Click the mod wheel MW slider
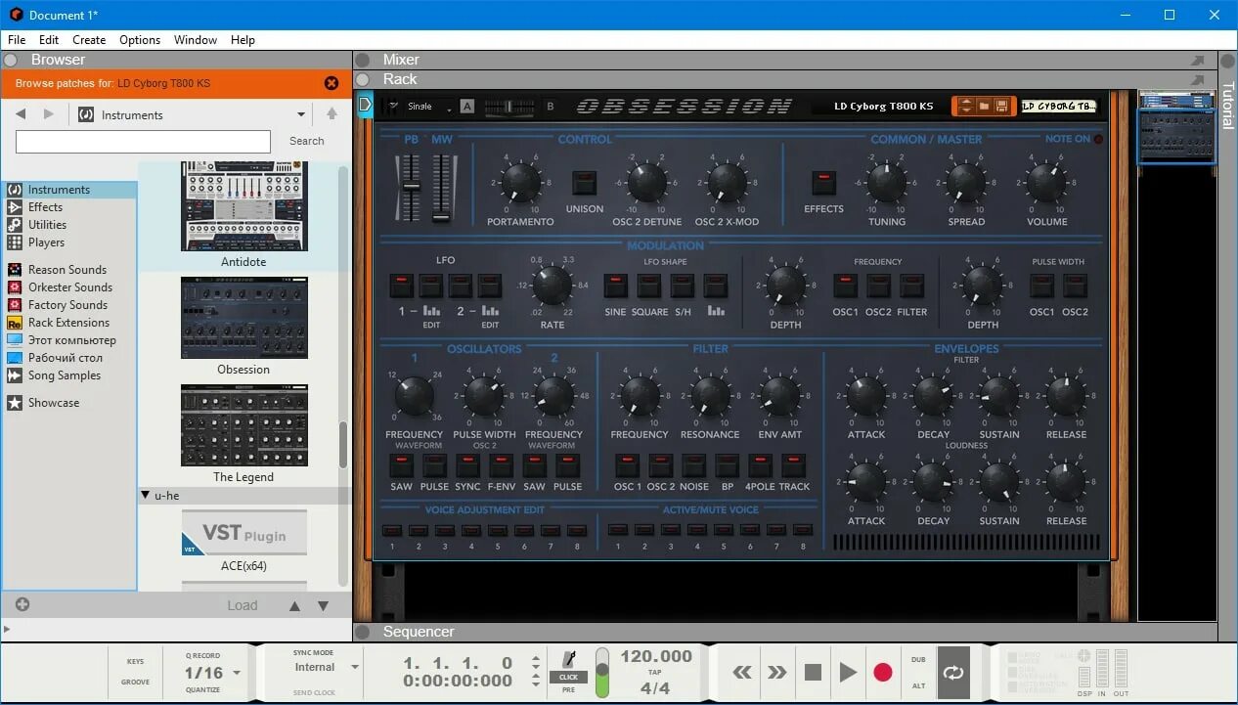 [x=443, y=186]
